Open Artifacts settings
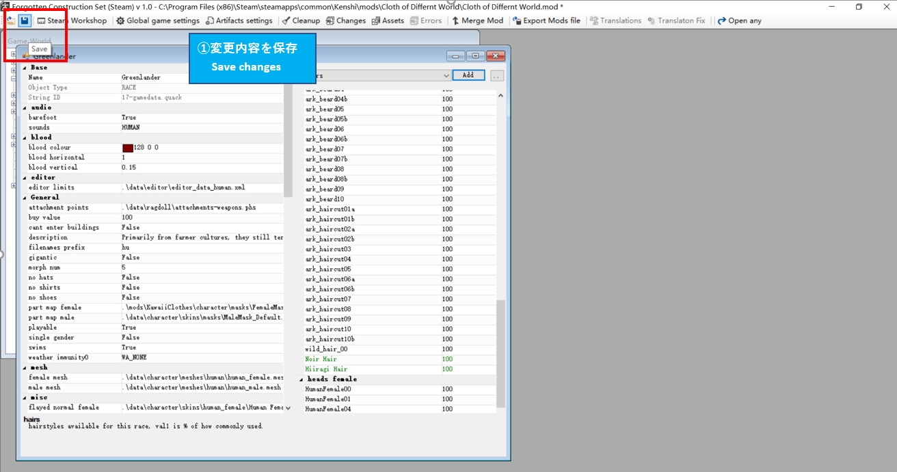 click(239, 21)
